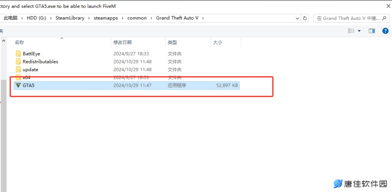Open help with the blue question mark
The image size is (392, 192).
click(x=385, y=31)
